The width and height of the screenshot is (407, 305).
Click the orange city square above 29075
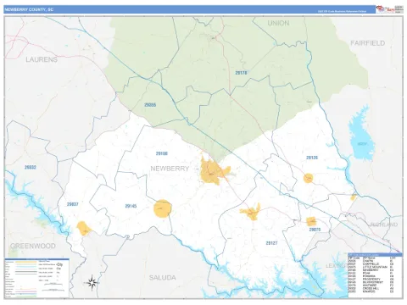coord(311,221)
